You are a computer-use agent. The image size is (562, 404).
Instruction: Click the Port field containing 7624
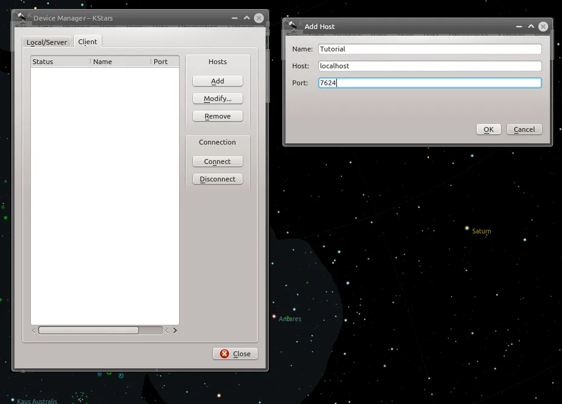430,83
